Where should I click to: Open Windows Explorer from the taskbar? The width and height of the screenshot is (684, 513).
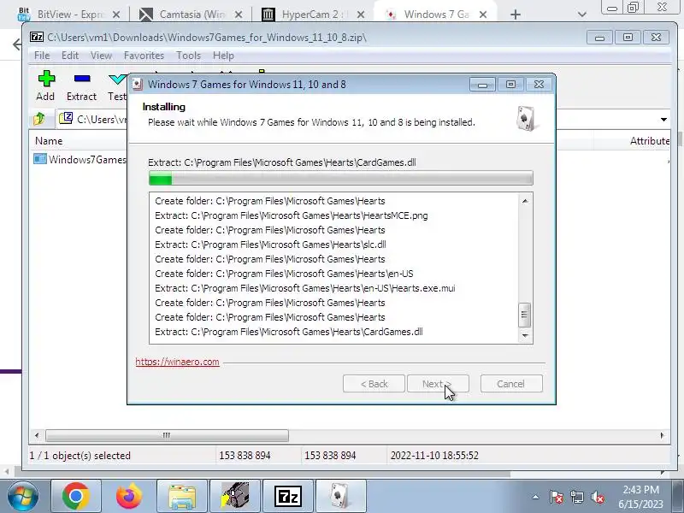point(182,497)
